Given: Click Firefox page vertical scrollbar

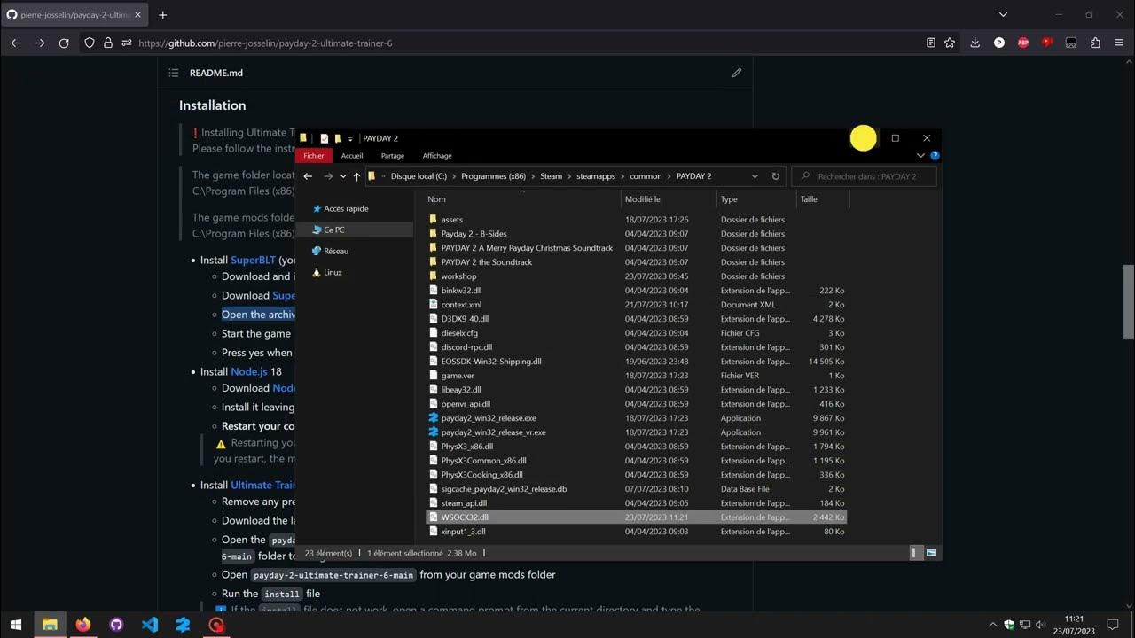Looking at the screenshot, I should [1128, 301].
